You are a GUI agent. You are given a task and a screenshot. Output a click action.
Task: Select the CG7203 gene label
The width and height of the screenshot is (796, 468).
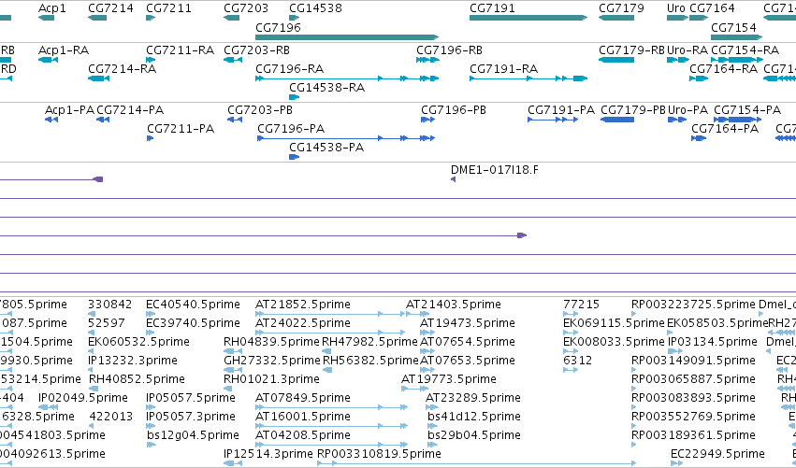[246, 8]
